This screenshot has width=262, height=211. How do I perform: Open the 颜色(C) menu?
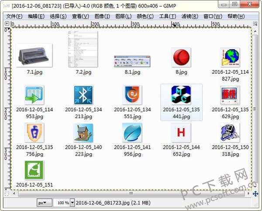coord(145,16)
